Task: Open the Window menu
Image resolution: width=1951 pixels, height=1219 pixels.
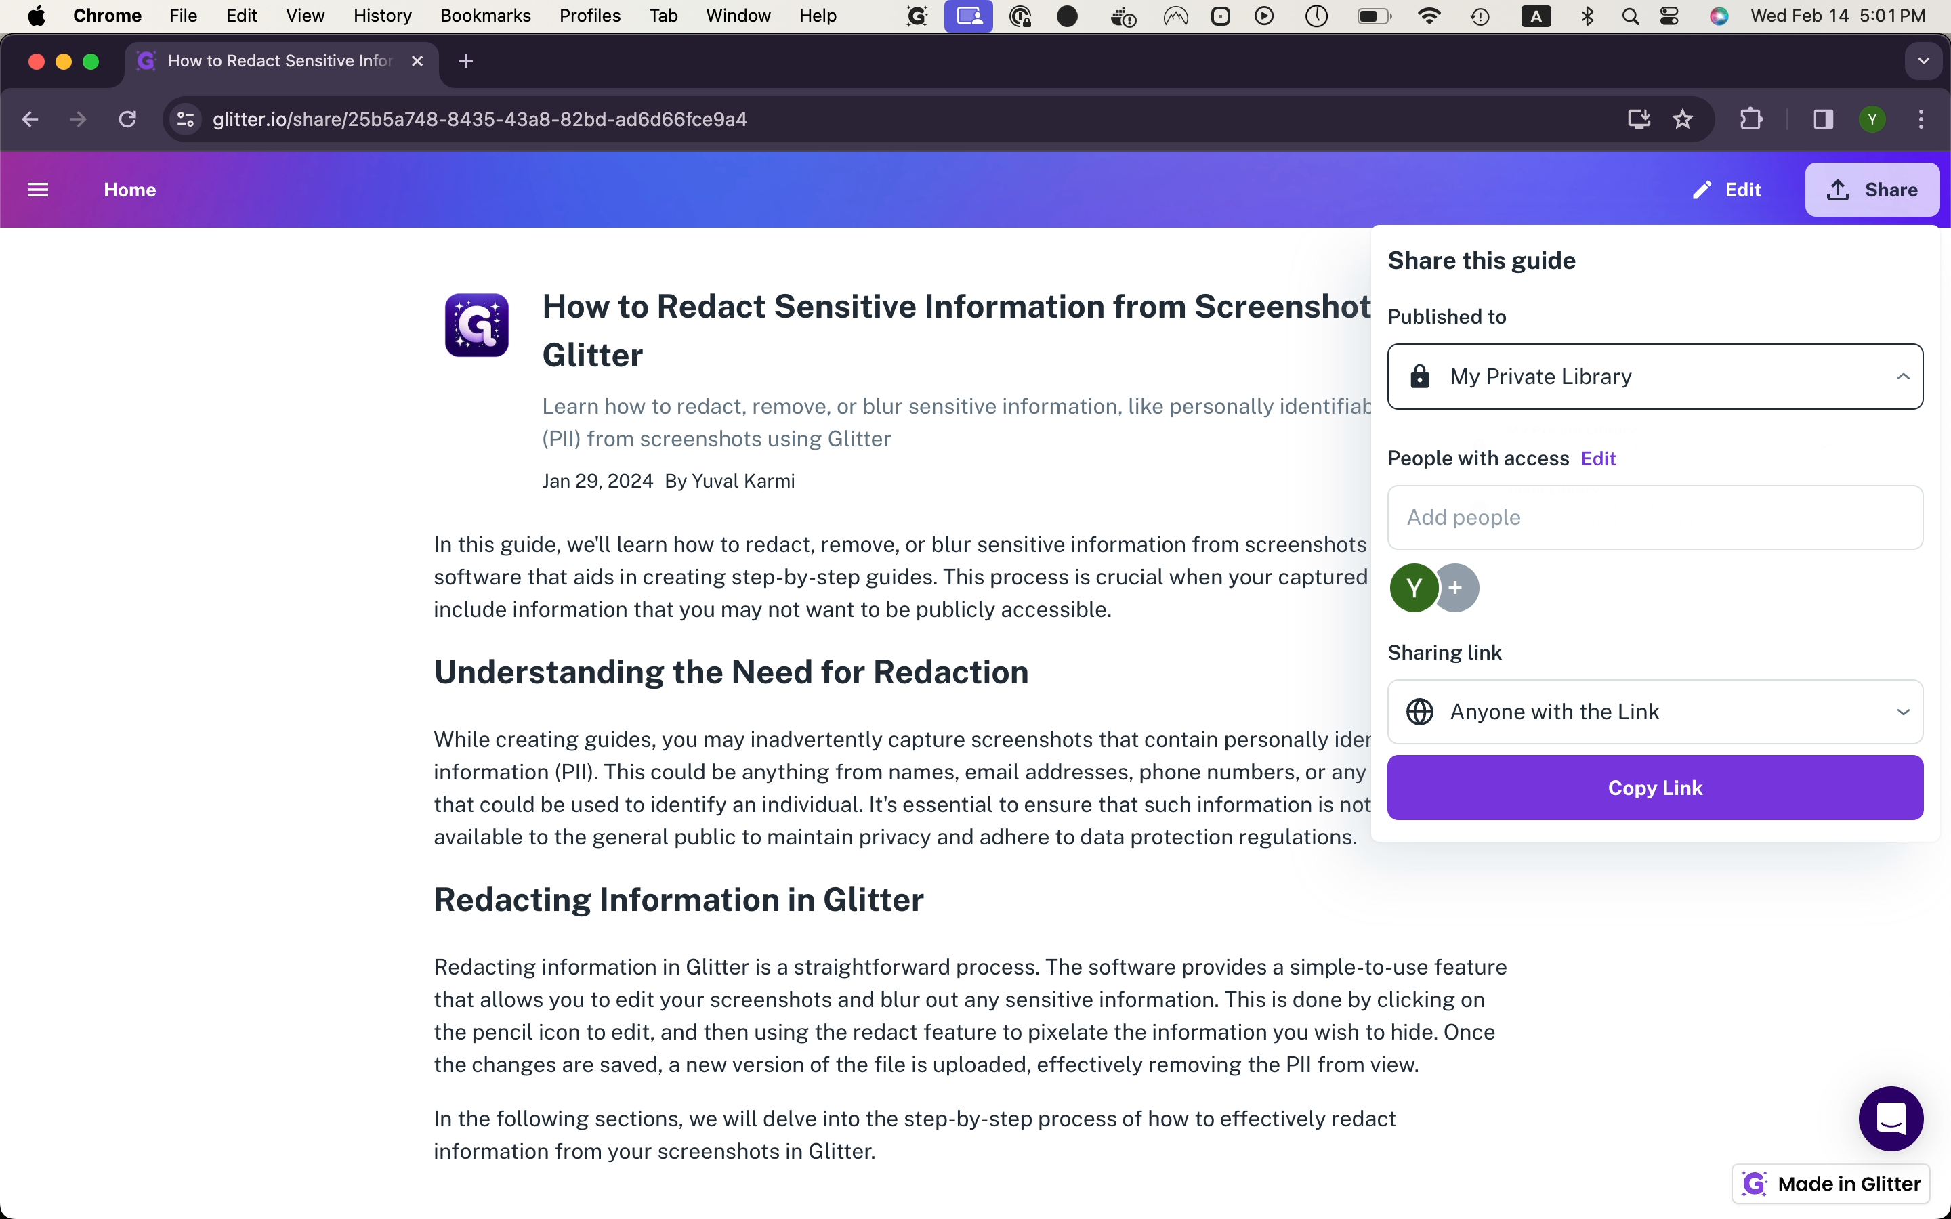Action: [738, 16]
